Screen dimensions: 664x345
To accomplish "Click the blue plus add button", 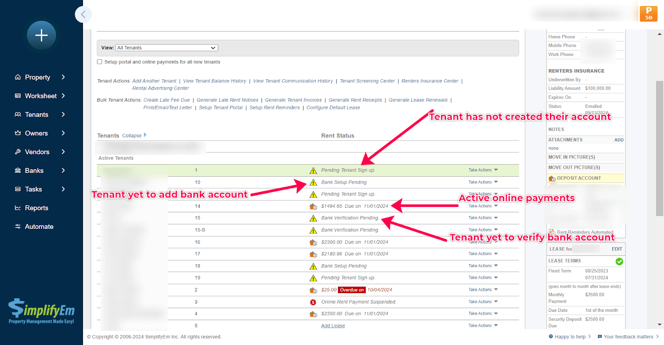I will coord(41,35).
